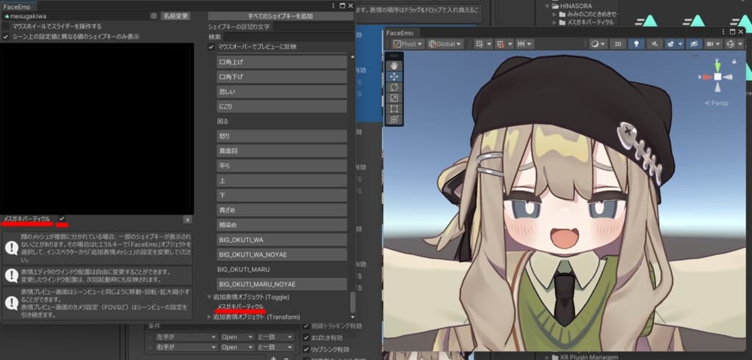The height and width of the screenshot is (360, 752).
Task: Add BIG_OKUTI_WA_NOYAE shape key
Action: tap(281, 254)
